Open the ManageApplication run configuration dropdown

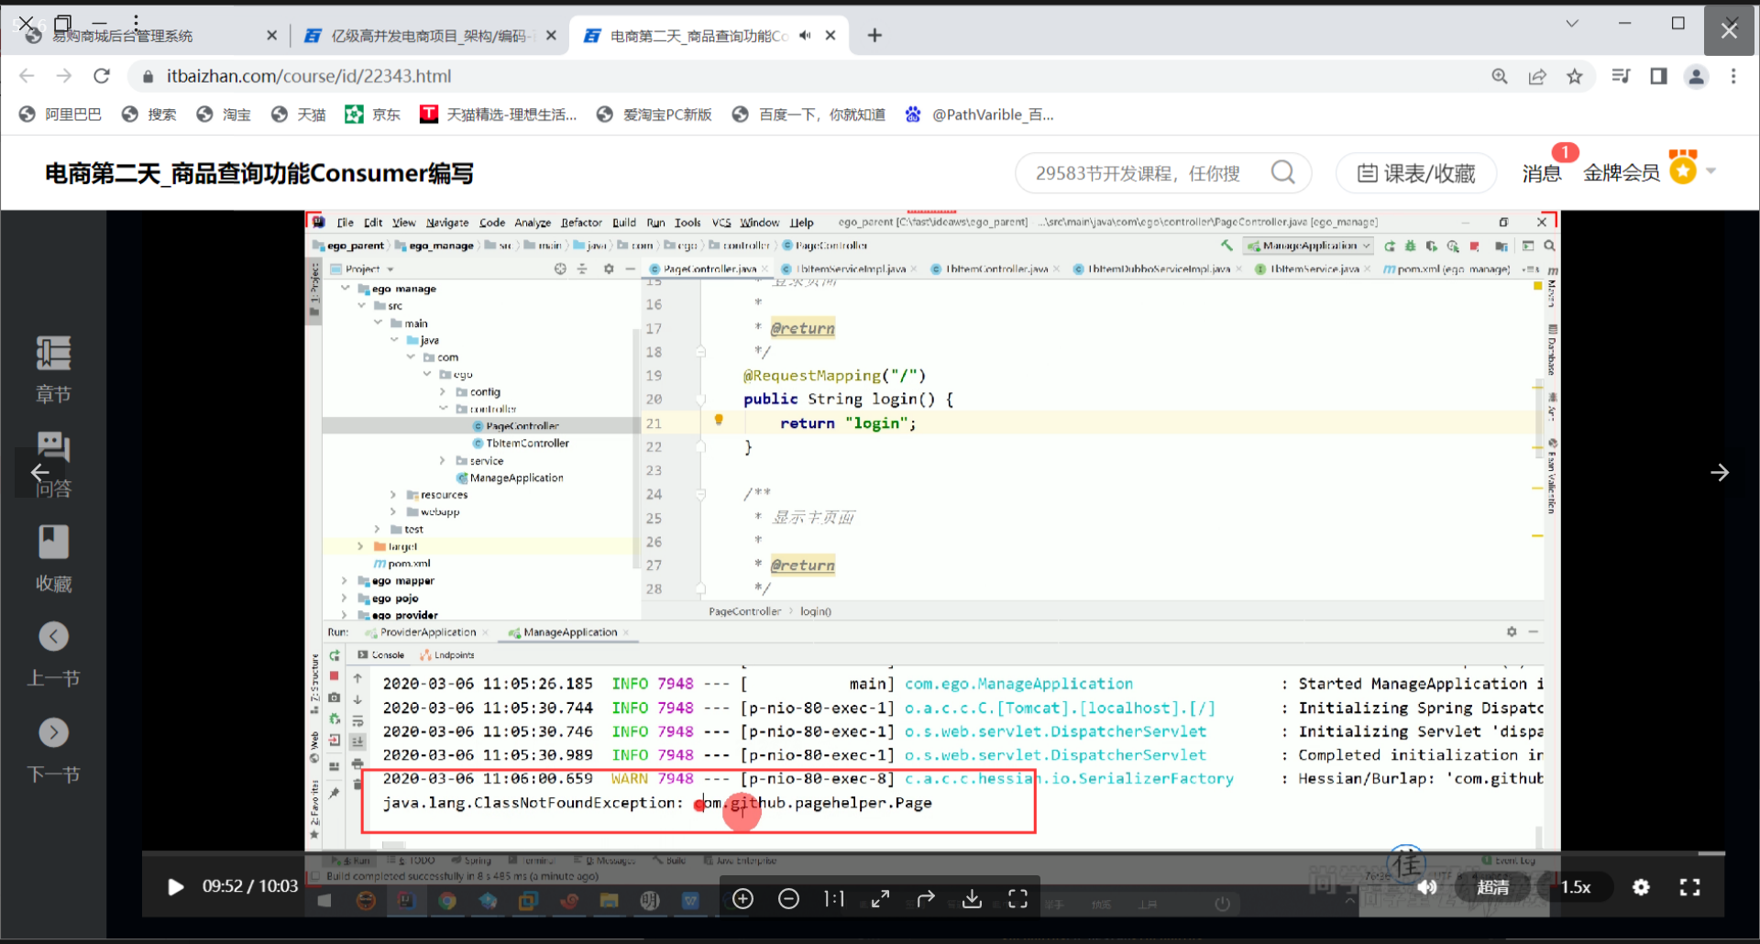pyautogui.click(x=1308, y=246)
